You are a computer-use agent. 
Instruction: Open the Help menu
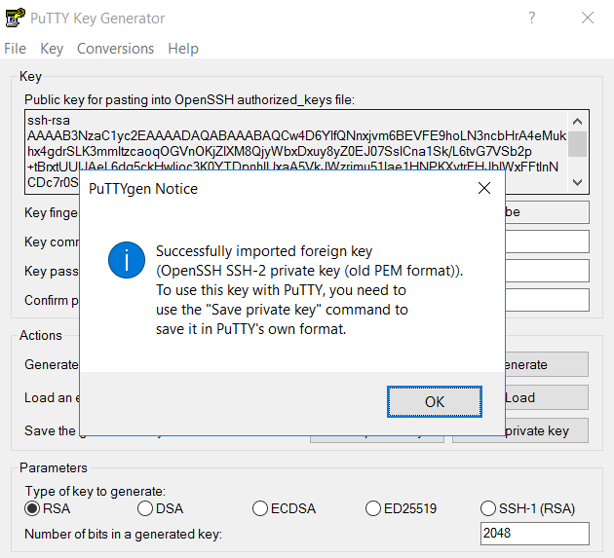[x=183, y=49]
